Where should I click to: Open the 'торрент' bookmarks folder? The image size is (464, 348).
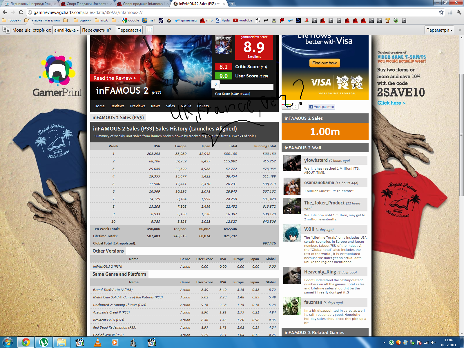12,20
